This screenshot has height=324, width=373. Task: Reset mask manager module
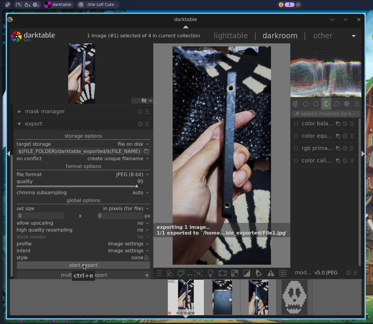140,112
